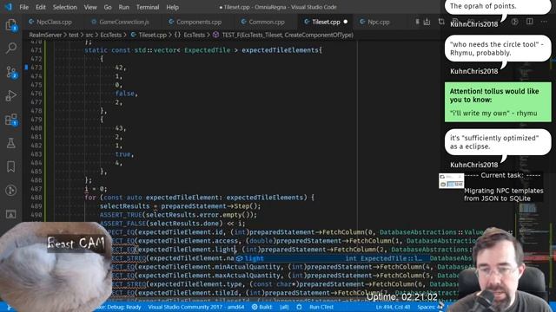Switch to the Npc.cpp tab
Screen dimensions: 556x312
378,22
